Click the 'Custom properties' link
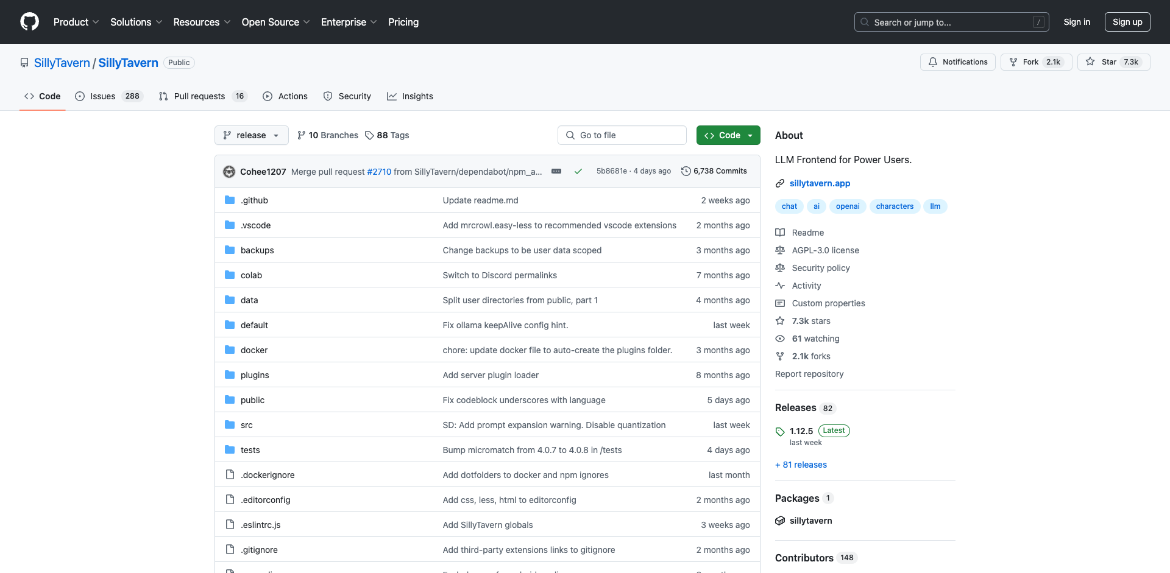This screenshot has height=573, width=1170. [x=828, y=303]
